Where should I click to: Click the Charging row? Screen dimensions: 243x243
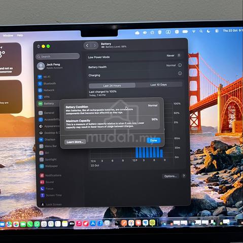coord(135,74)
